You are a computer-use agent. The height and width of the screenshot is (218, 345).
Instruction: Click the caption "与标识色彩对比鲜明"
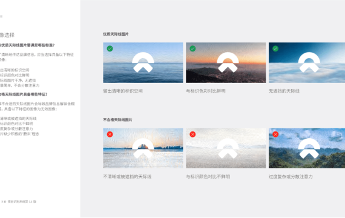click(x=206, y=91)
